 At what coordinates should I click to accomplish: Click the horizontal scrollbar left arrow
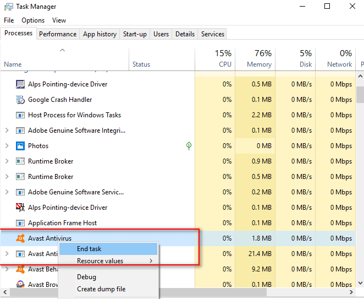click(x=5, y=292)
